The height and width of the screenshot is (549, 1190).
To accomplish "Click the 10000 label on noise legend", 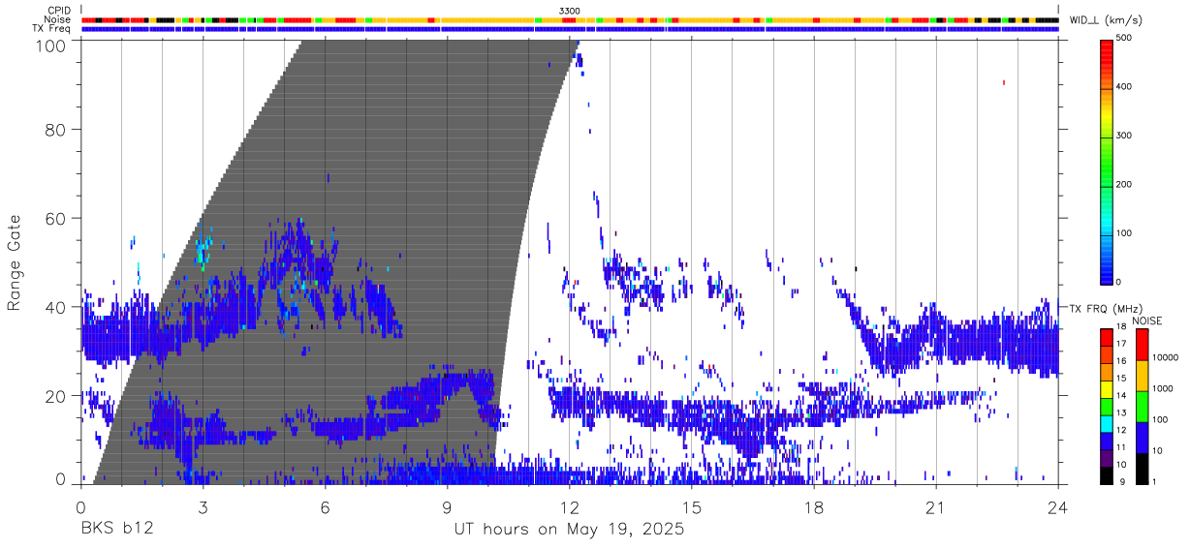I will coord(1167,357).
